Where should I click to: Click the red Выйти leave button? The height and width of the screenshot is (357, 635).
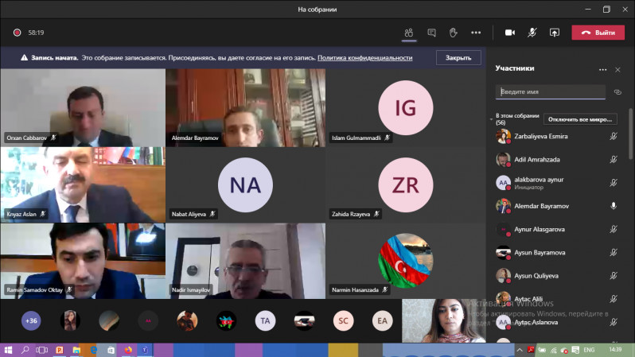(x=598, y=33)
